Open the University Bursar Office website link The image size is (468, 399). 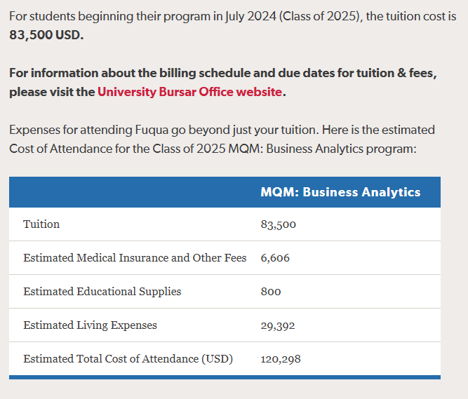[189, 92]
